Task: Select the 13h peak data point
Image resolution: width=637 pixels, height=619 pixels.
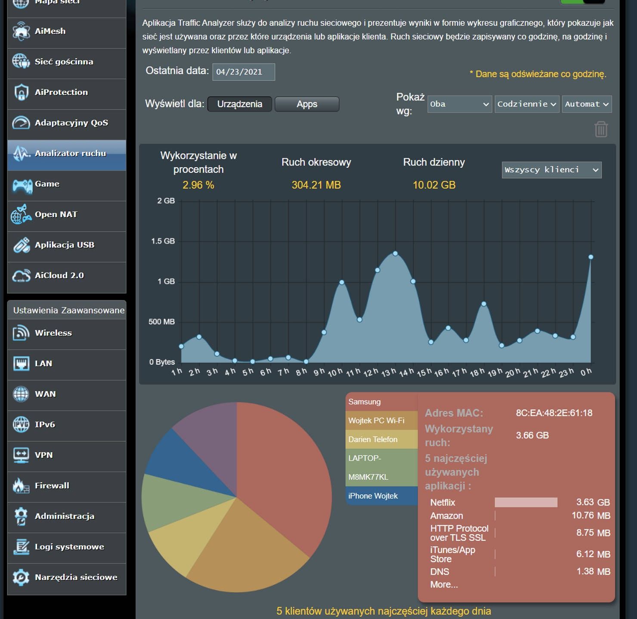Action: point(395,254)
